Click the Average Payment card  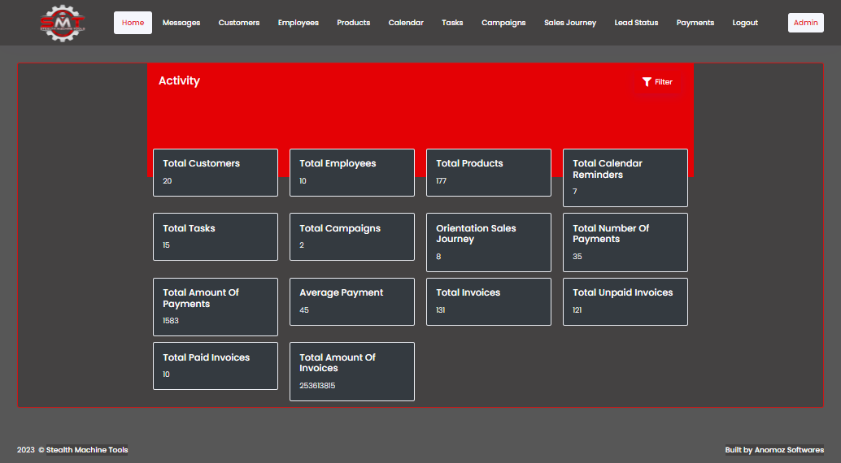click(352, 301)
